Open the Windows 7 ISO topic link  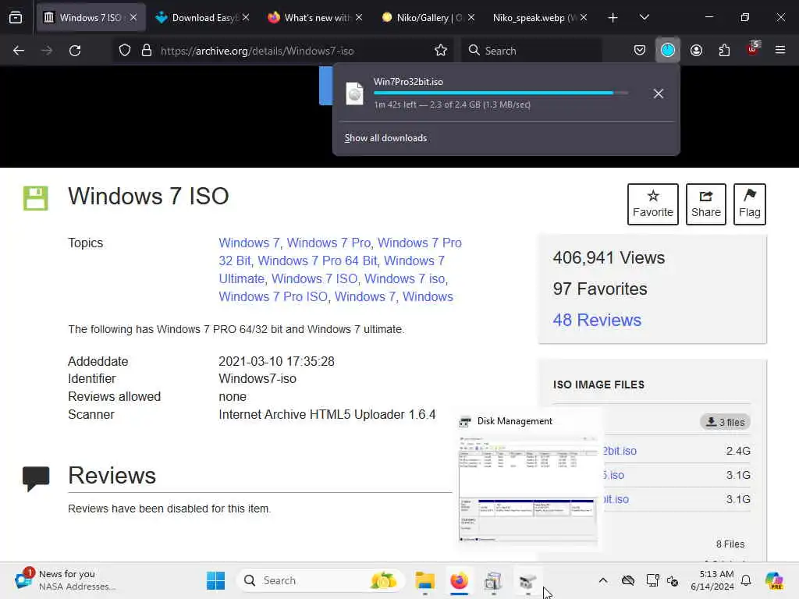coord(314,278)
